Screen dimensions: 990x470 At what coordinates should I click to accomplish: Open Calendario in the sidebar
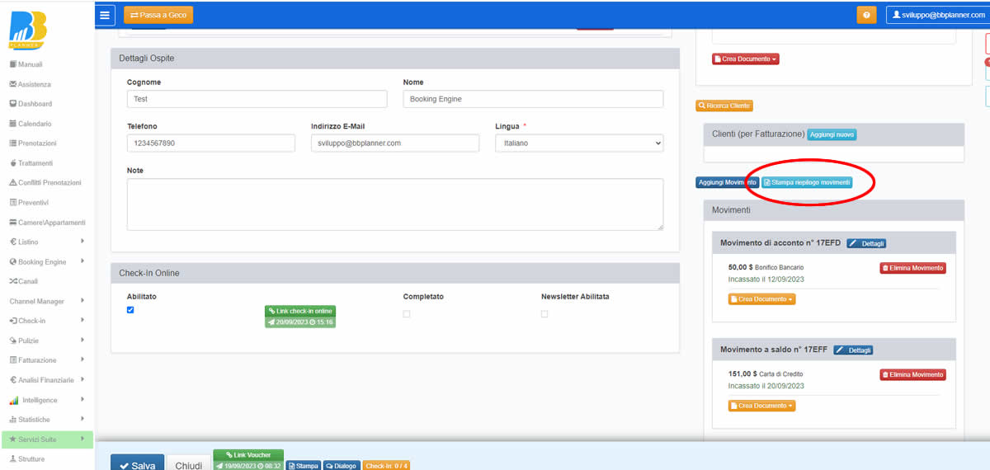(x=35, y=124)
